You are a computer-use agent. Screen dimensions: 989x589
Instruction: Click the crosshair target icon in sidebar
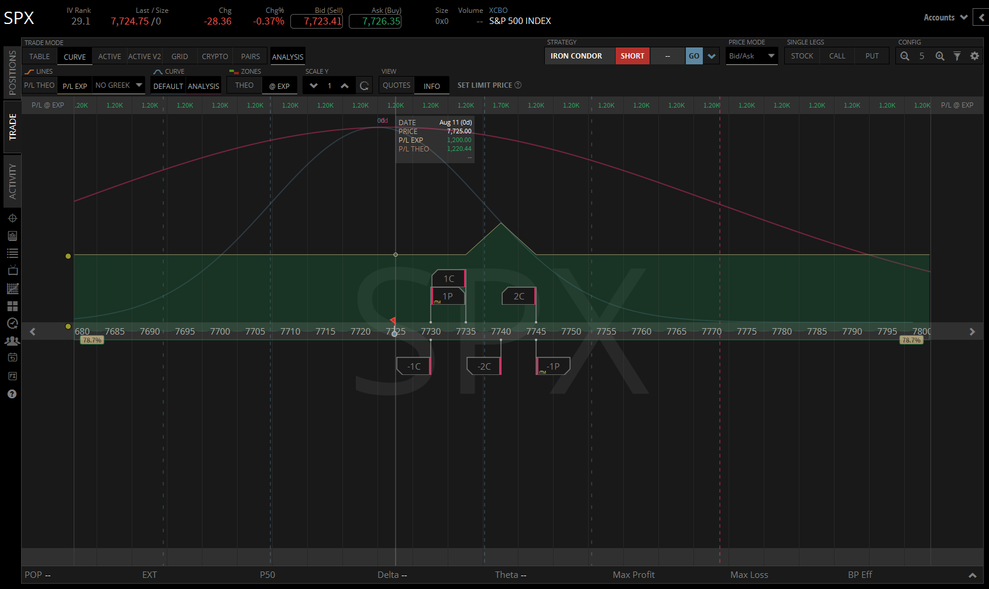[12, 218]
